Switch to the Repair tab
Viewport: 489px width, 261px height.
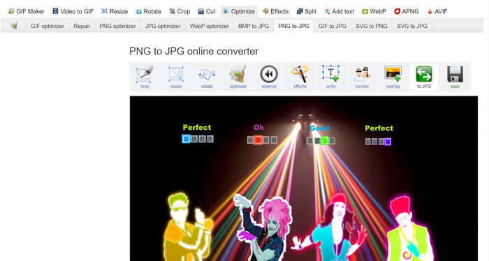[82, 26]
